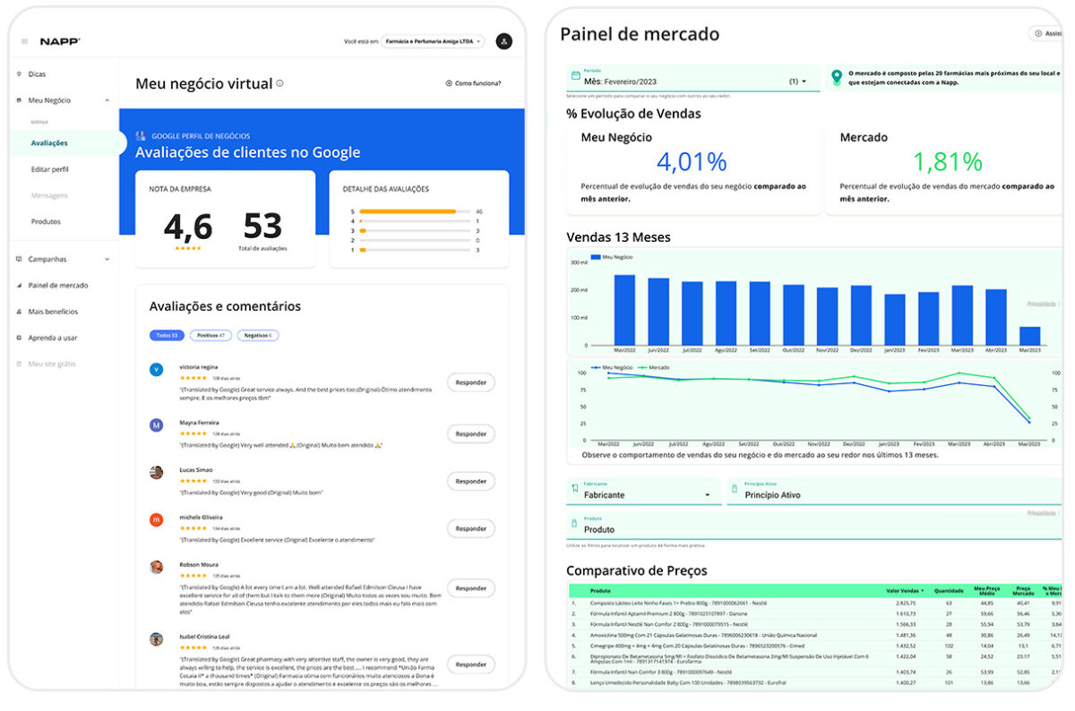This screenshot has width=1075, height=711.
Task: Filter reviews by Negativas 6
Action: 258,336
